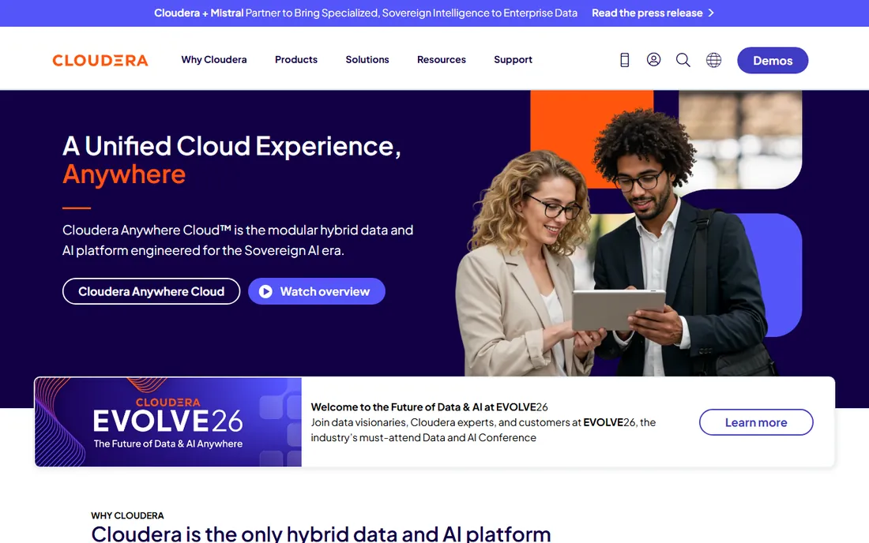Click the 'Cloudera is the only hybrid data and AI platform' heading
Image resolution: width=869 pixels, height=543 pixels.
[x=321, y=534]
